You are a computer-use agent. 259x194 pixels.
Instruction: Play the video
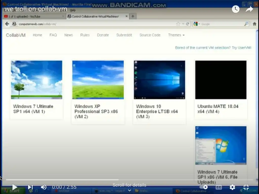click(15, 187)
